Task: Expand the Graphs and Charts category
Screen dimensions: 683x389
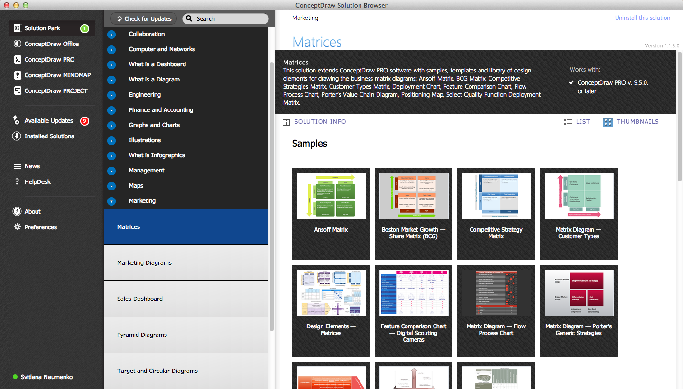Action: point(111,126)
